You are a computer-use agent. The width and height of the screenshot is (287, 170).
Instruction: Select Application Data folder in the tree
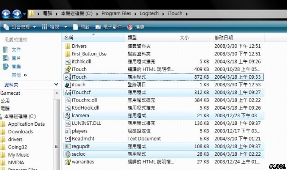[26, 124]
